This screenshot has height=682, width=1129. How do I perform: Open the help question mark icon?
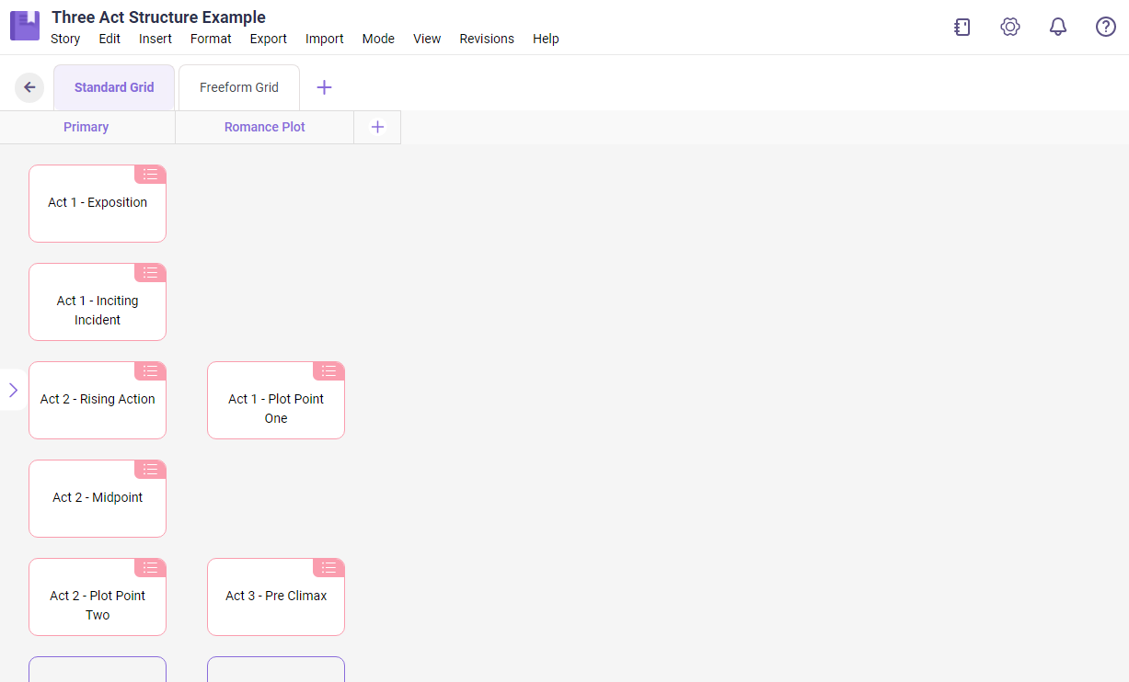tap(1106, 27)
